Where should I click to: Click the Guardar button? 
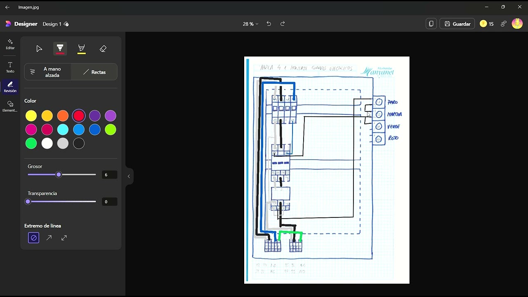point(457,24)
